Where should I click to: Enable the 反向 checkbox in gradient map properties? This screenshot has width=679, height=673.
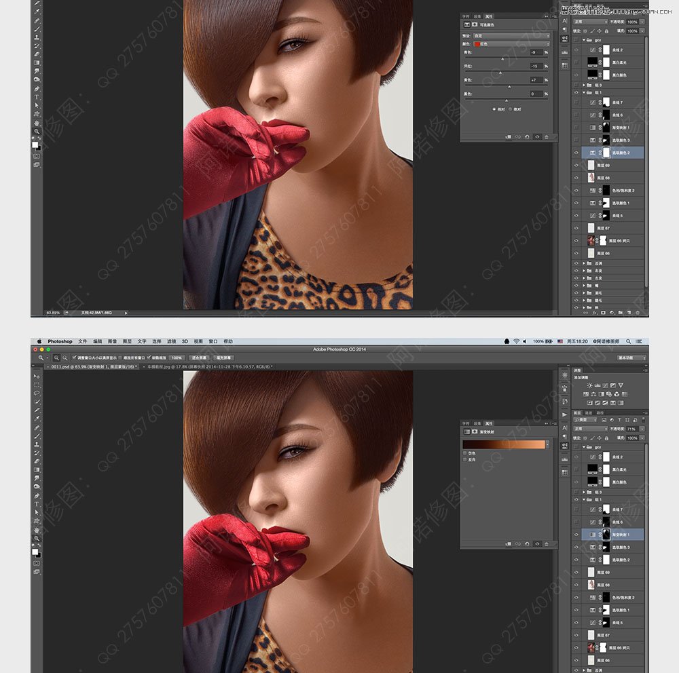coord(464,460)
